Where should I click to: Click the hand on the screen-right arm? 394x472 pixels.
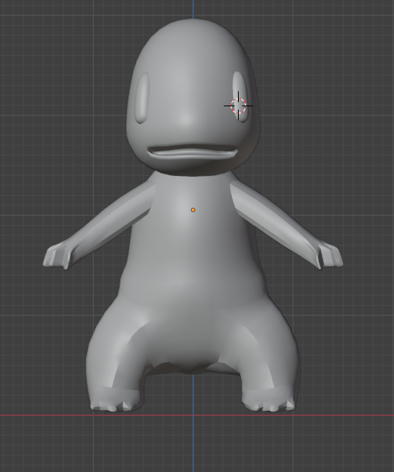click(330, 256)
